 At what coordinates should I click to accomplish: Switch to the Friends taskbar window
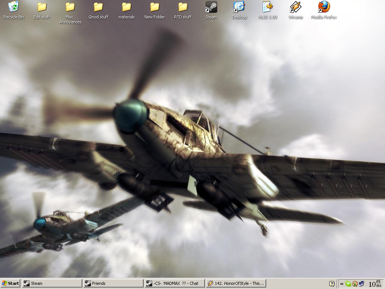point(113,283)
